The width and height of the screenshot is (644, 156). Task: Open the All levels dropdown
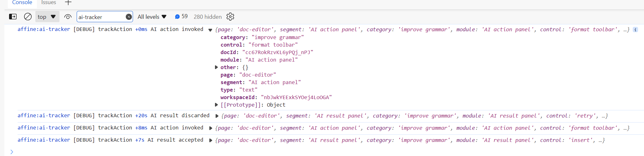152,17
